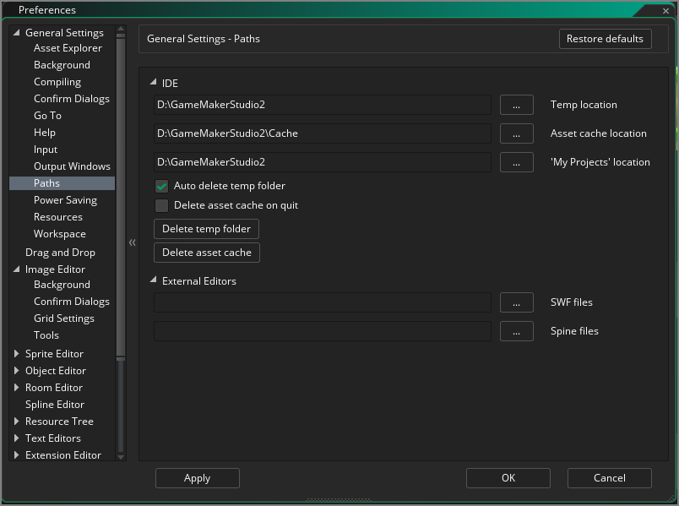Browse for the 'My Projects' location
The width and height of the screenshot is (679, 506).
516,162
